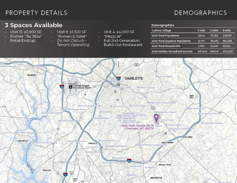Click the purple location pin marker
237x183 pixels.
156,118
